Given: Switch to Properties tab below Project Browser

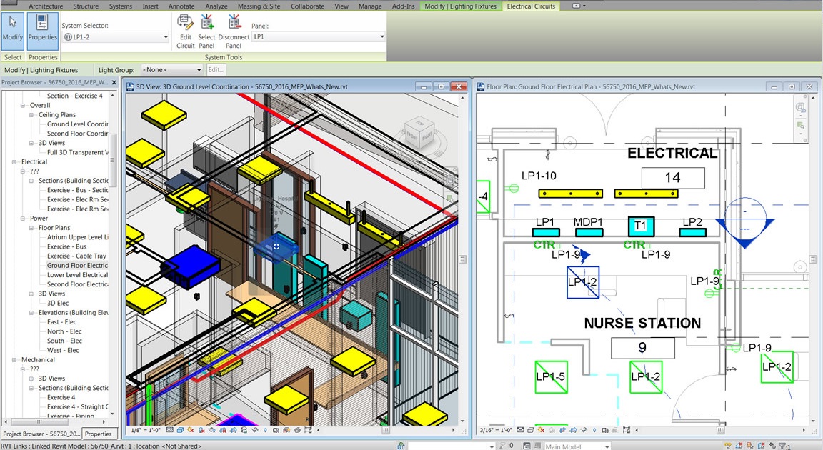Looking at the screenshot, I should click(x=99, y=434).
